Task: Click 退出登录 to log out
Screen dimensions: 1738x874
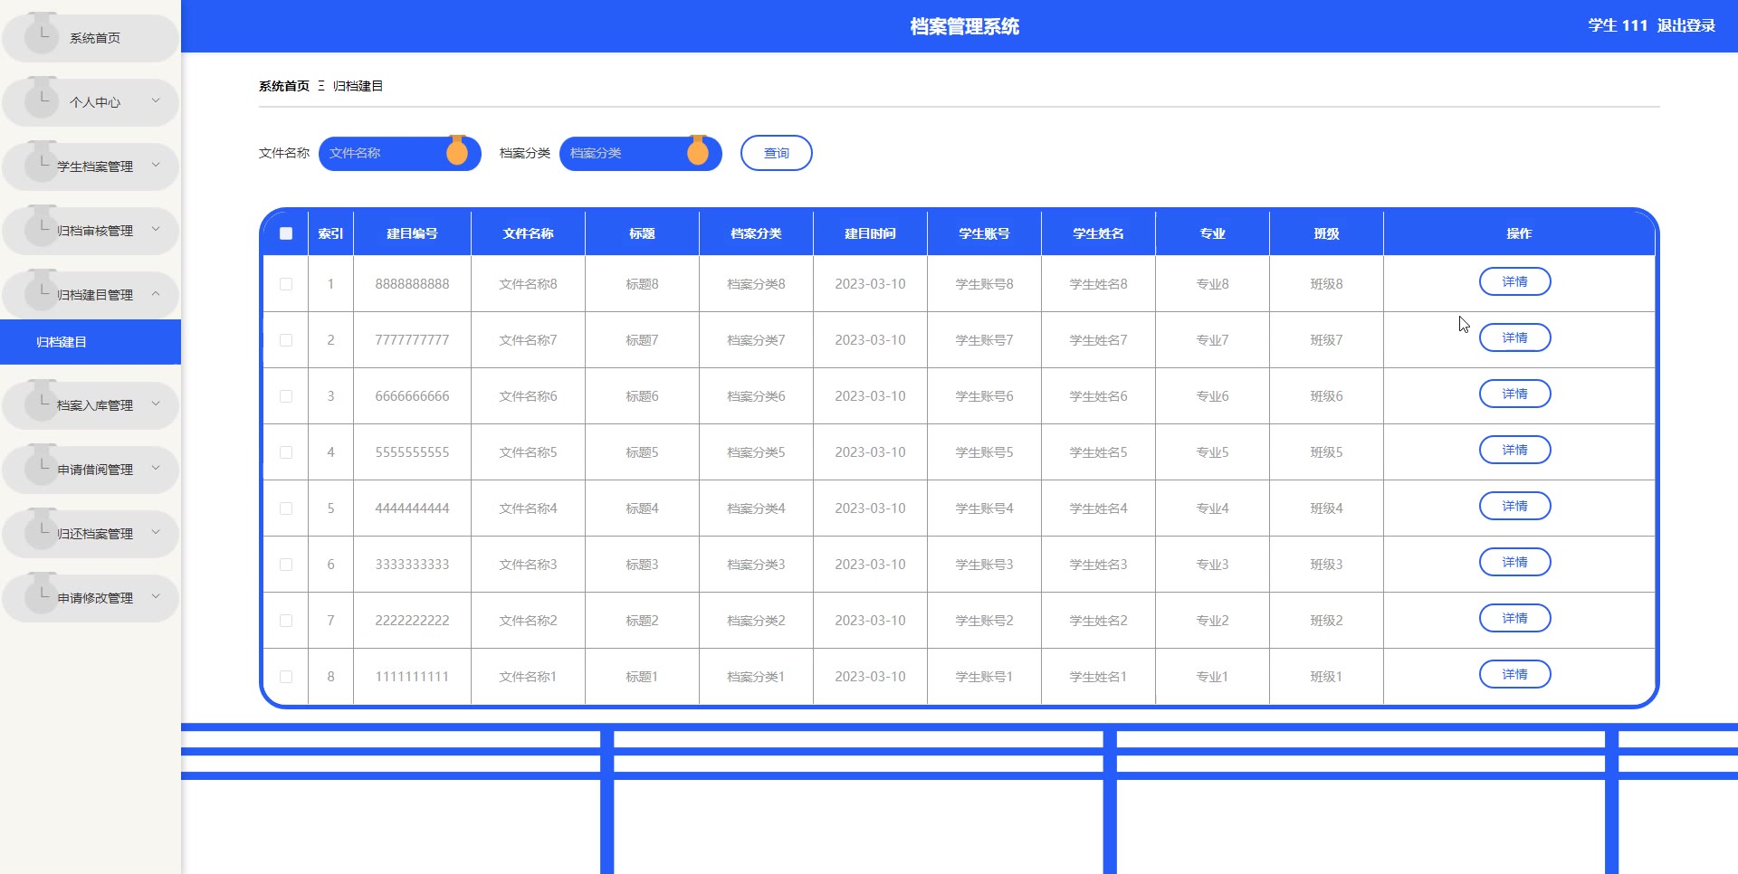Action: click(x=1686, y=25)
